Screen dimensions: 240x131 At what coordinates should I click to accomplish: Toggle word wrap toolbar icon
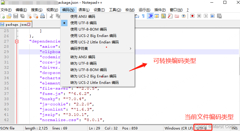point(137,16)
